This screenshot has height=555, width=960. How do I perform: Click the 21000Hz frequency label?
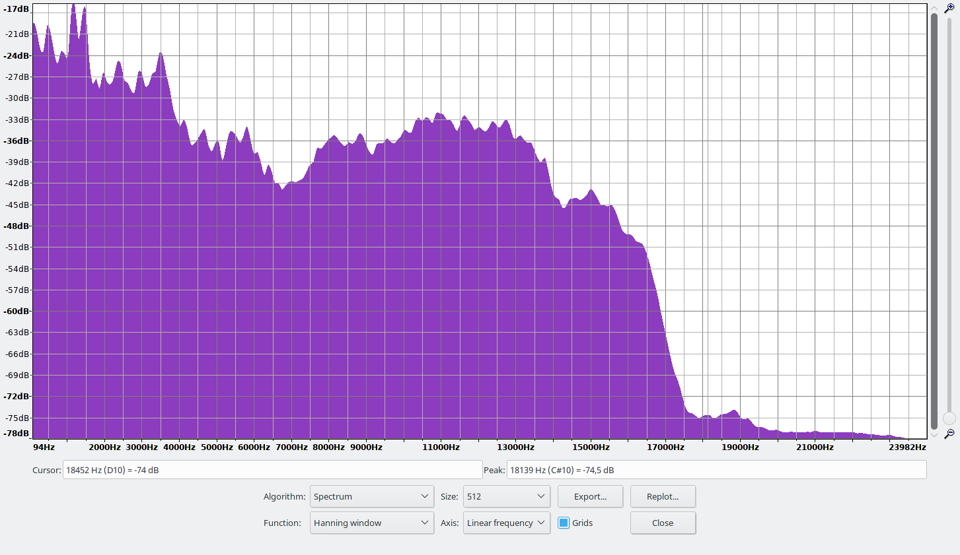tap(815, 447)
